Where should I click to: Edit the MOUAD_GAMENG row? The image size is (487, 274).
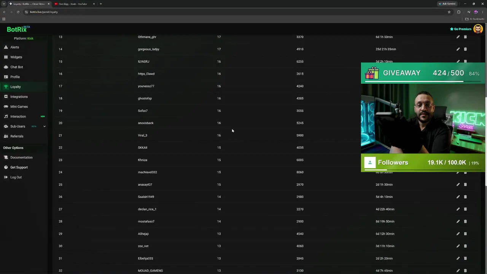[x=458, y=271]
